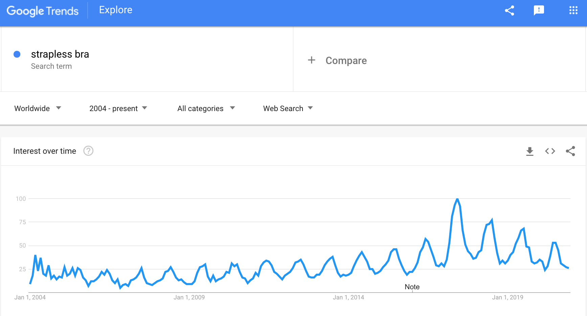The height and width of the screenshot is (316, 587).
Task: Click the highest peak on the trend line
Action: [457, 199]
